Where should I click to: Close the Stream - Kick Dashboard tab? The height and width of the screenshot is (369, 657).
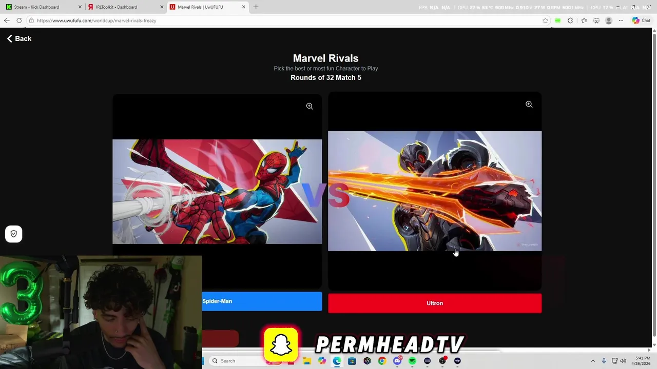(x=80, y=7)
